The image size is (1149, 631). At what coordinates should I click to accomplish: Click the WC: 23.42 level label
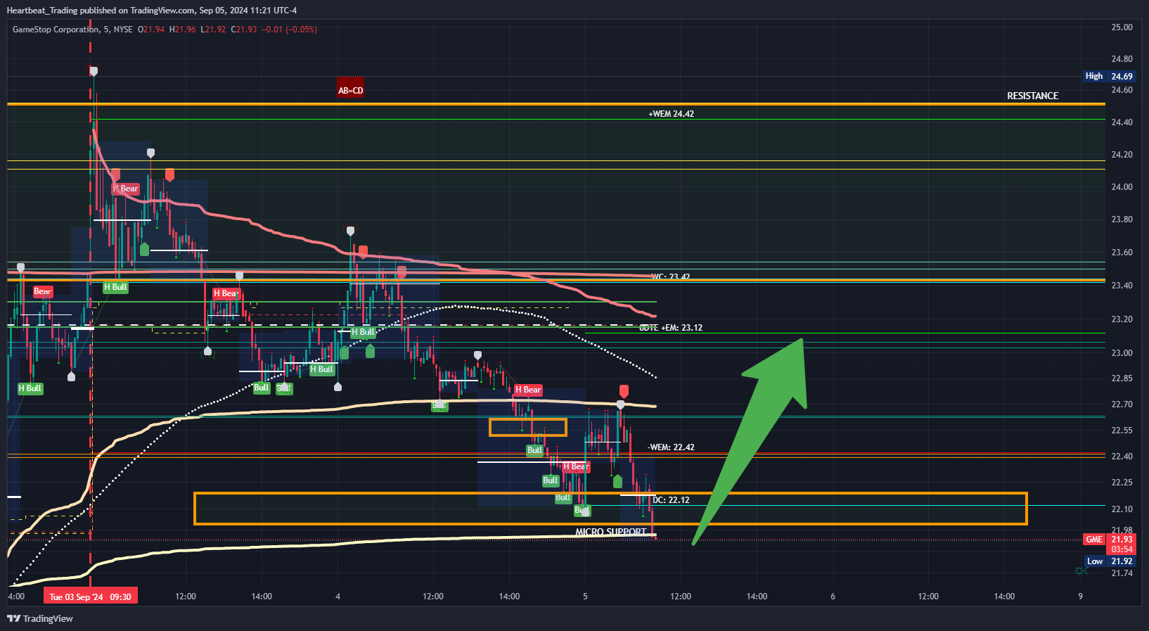click(x=671, y=277)
